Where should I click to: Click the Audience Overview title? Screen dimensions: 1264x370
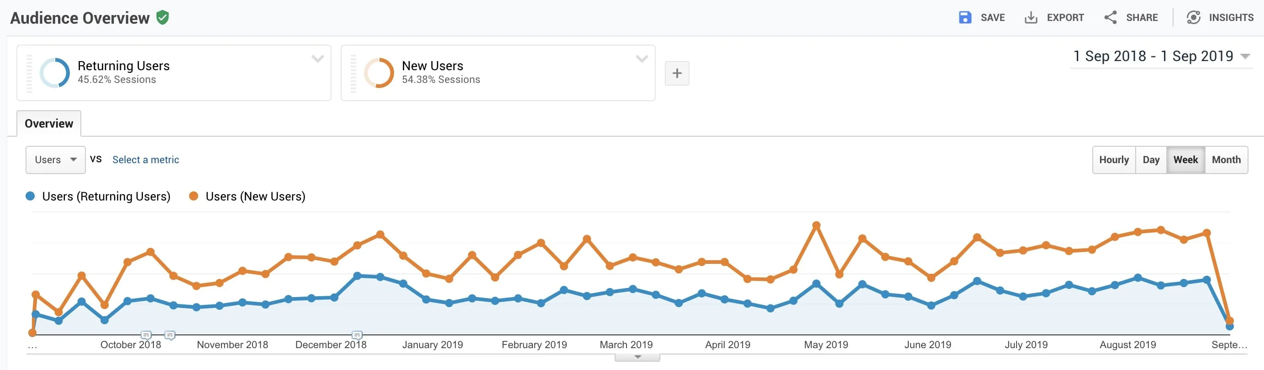[x=80, y=18]
